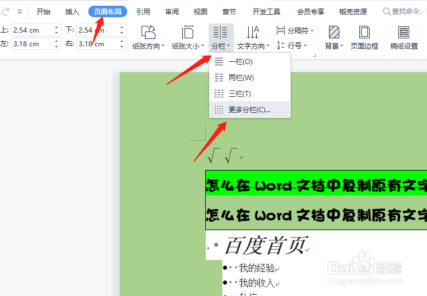Viewport: 427px width, 296px height.
Task: Increase the right margin value
Action: pos(122,41)
